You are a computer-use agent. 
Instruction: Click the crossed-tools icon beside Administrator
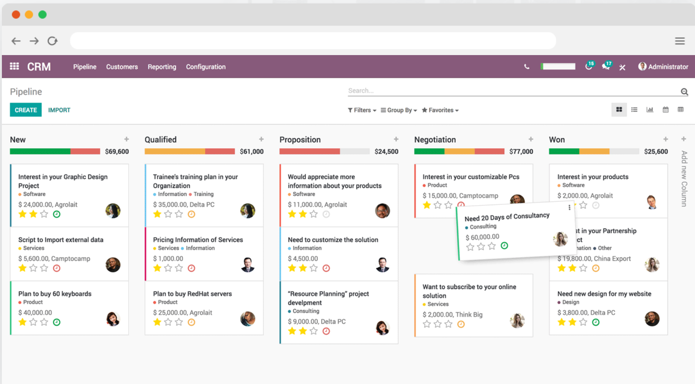(622, 67)
